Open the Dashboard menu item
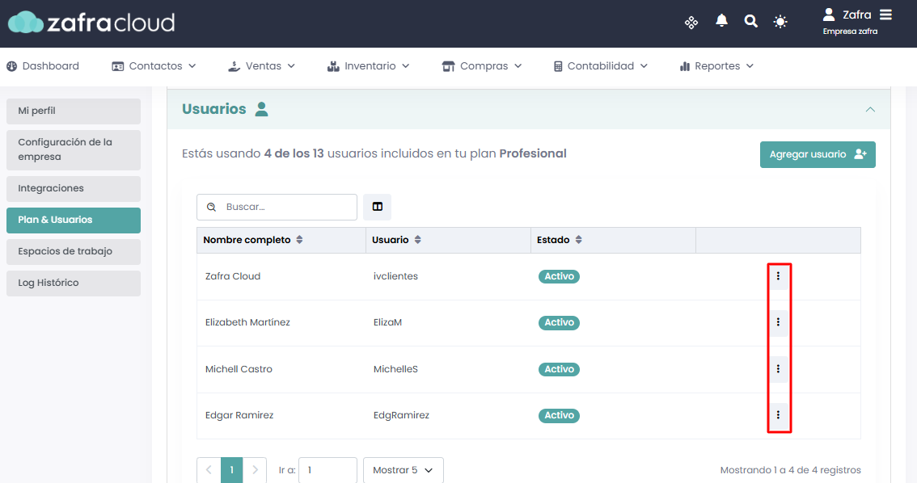This screenshot has width=917, height=483. pos(43,66)
